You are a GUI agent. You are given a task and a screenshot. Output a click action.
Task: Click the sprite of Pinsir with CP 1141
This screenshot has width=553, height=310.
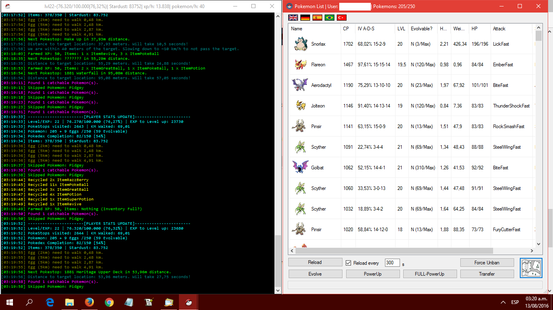coord(300,126)
